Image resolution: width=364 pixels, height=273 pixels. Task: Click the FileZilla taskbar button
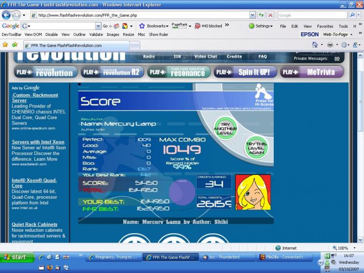click(x=284, y=257)
